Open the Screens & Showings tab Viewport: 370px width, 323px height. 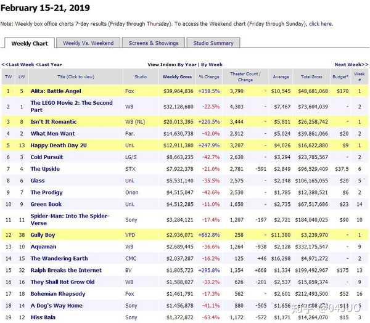pos(154,43)
